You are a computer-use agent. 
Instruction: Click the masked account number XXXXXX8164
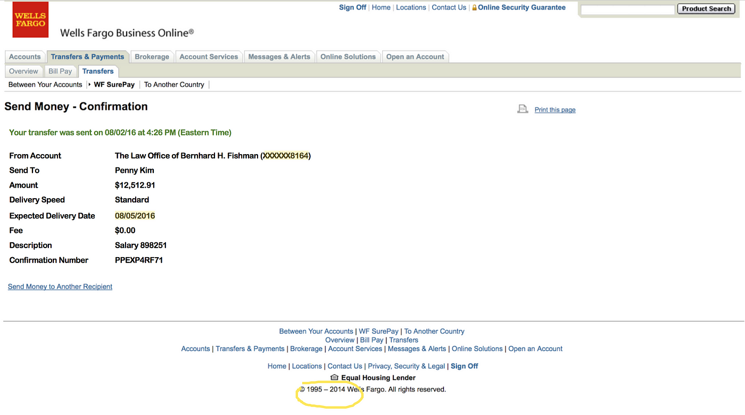tap(285, 156)
